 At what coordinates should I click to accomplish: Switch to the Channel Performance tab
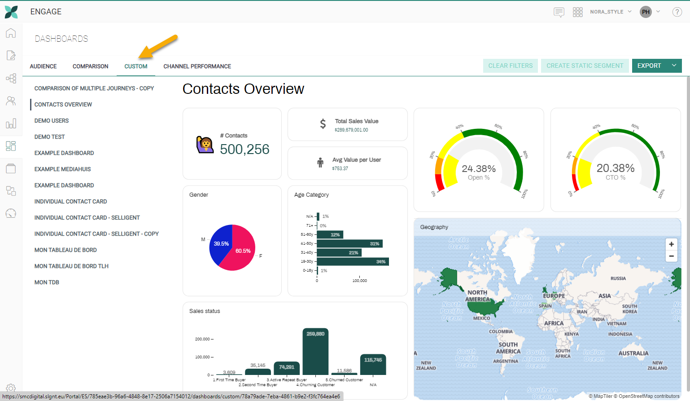[197, 66]
